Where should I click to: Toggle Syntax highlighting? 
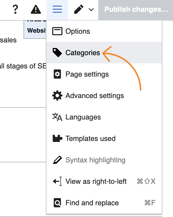tap(96, 160)
